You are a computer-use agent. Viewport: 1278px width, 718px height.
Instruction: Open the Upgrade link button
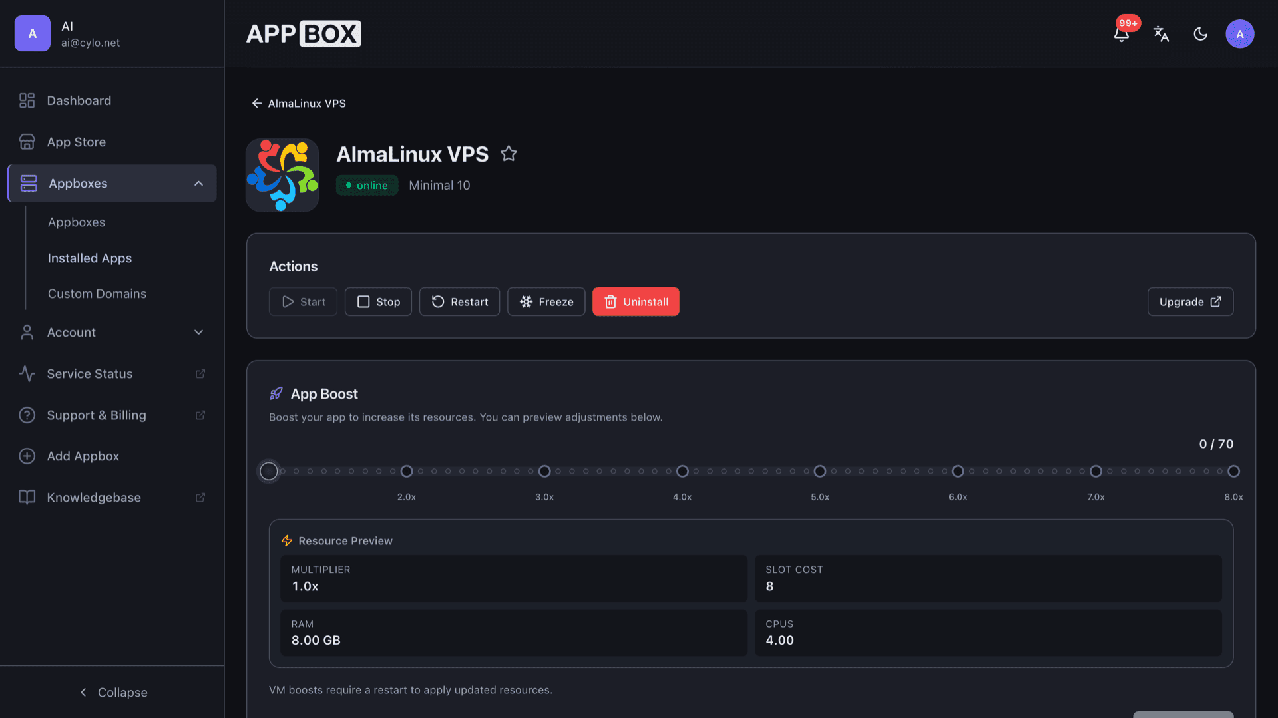pyautogui.click(x=1190, y=302)
